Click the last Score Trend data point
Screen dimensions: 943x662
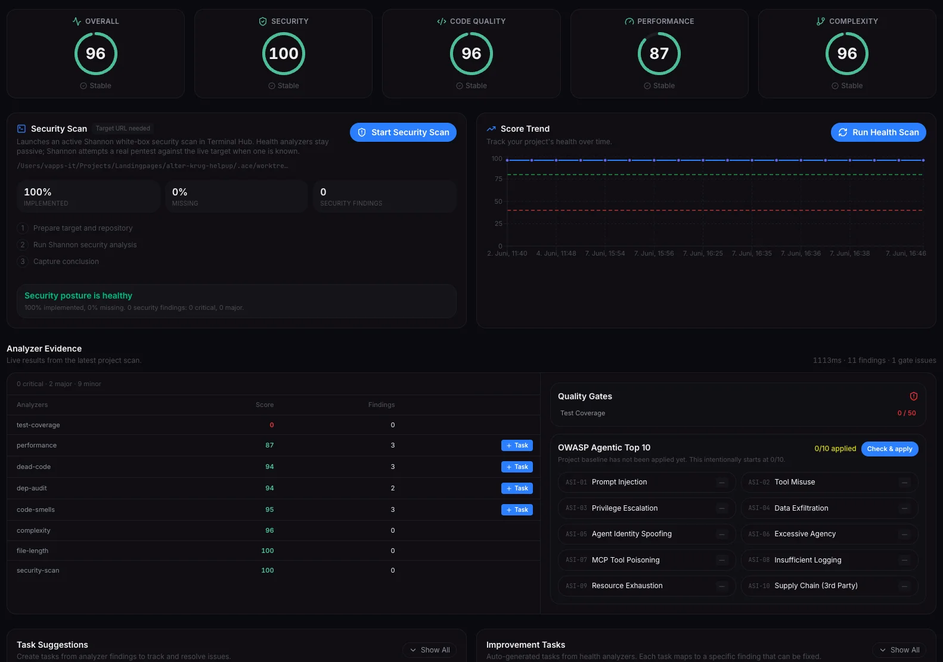tap(923, 160)
